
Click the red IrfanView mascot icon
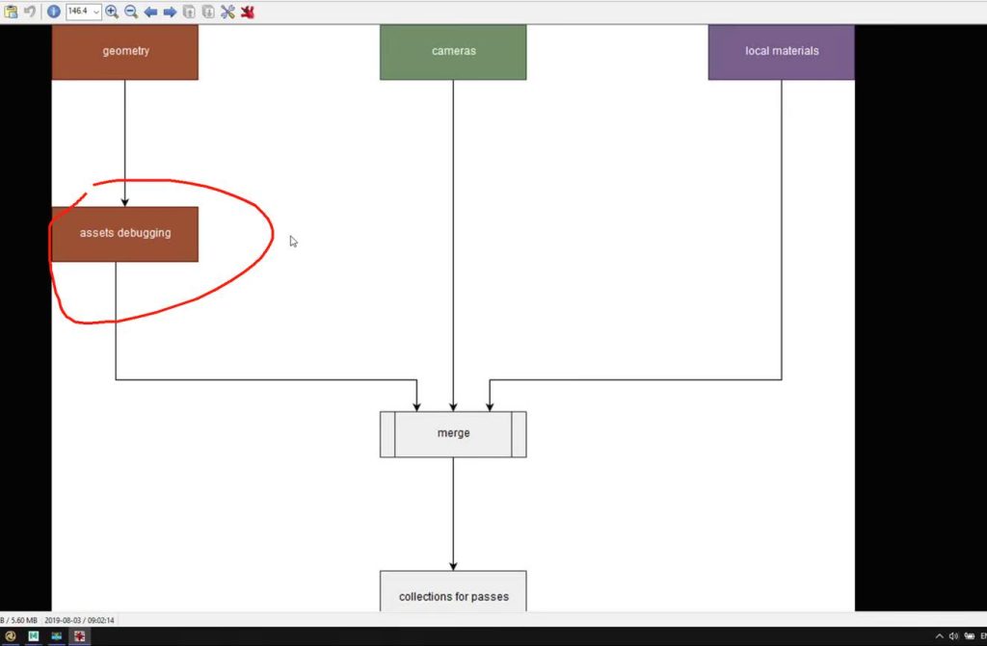pyautogui.click(x=248, y=12)
